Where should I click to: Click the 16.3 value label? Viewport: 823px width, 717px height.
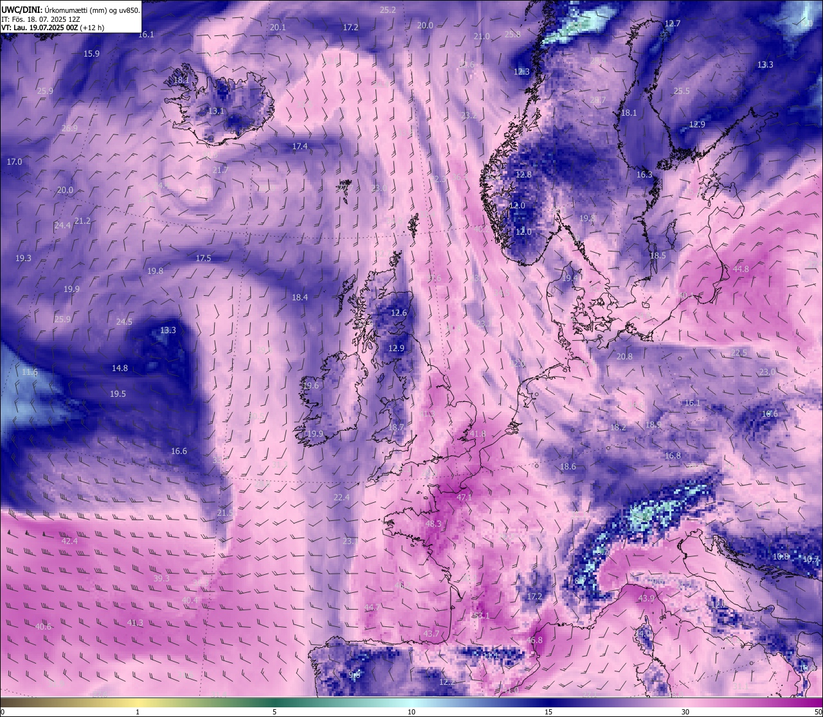coord(644,175)
